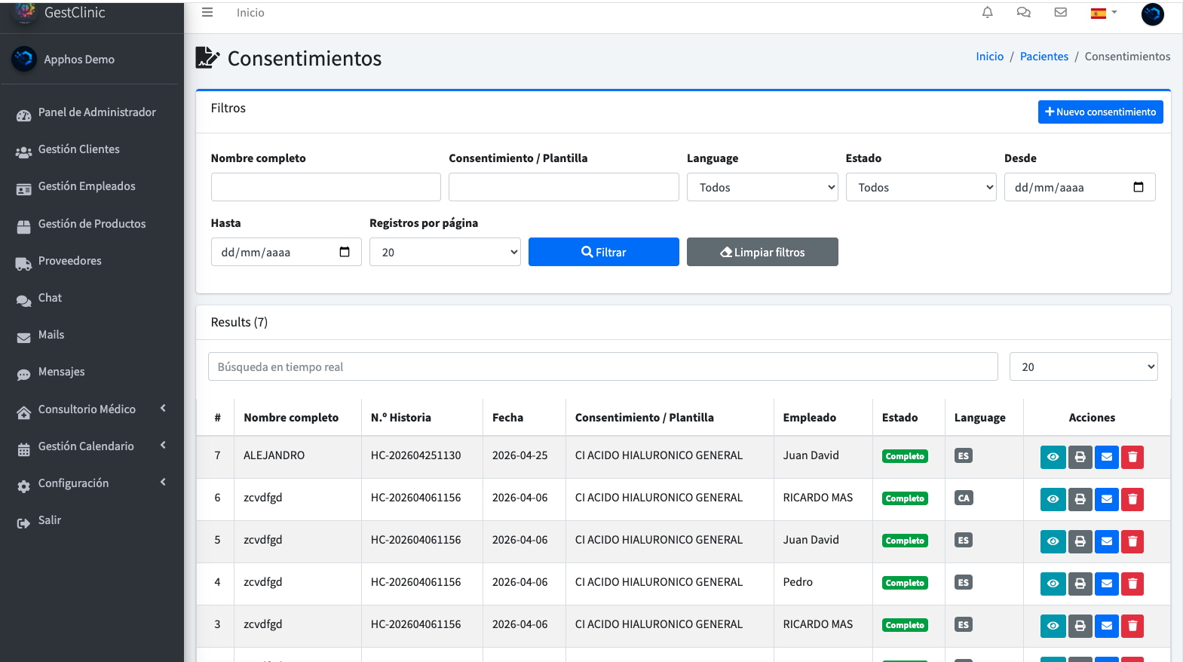This screenshot has height=662, width=1183.
Task: Open Mails in sidebar
Action: point(91,335)
